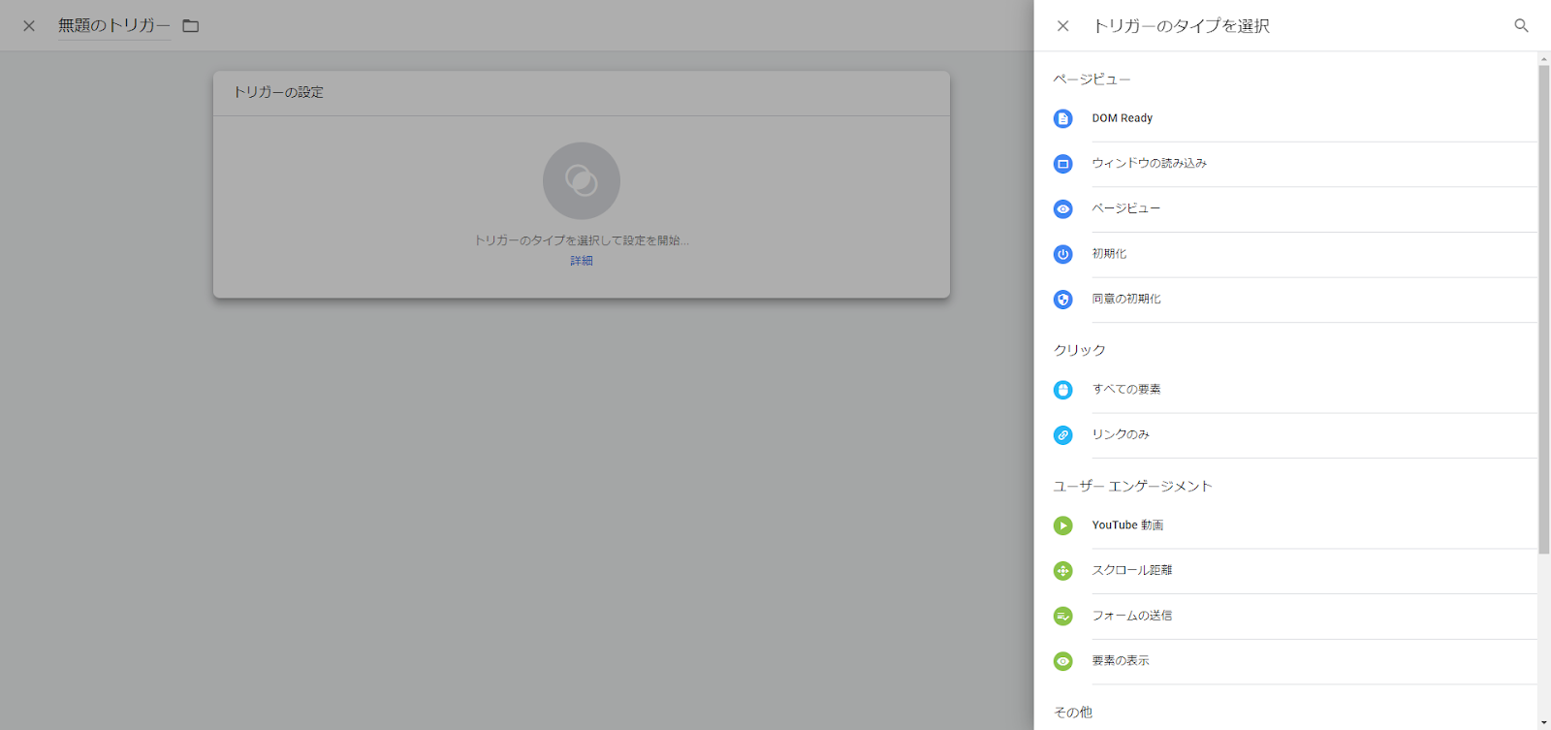Screen dimensions: 1551x730
Task: Click the 要素の表示 green eye icon
Action: click(x=1063, y=661)
